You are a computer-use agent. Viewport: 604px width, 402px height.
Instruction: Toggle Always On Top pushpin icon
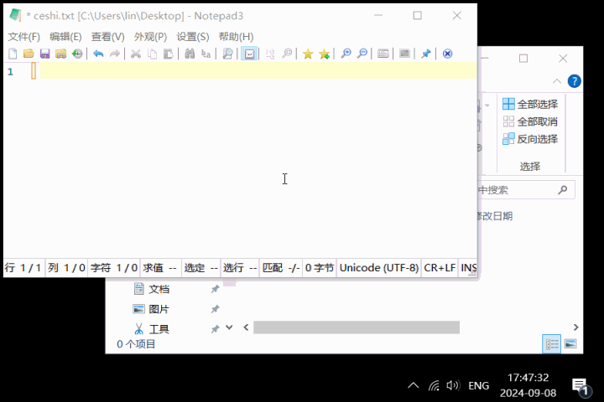(425, 54)
